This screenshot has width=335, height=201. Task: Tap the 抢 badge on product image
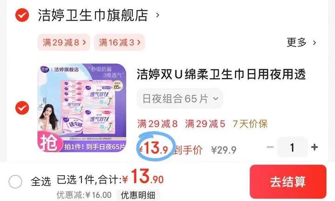tap(49, 142)
